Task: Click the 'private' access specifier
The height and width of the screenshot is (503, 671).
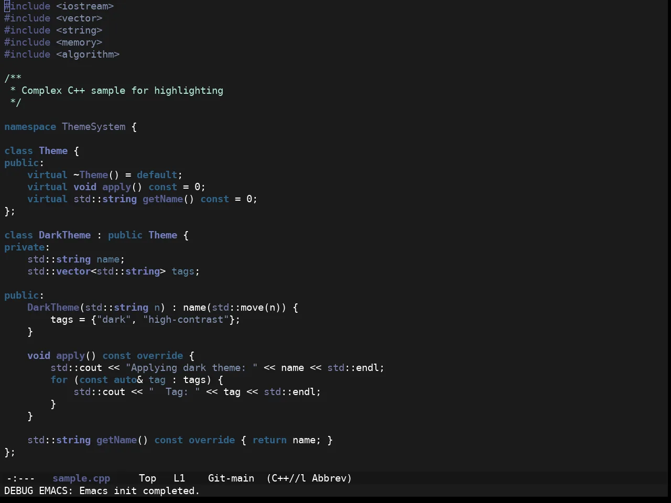Action: click(25, 247)
